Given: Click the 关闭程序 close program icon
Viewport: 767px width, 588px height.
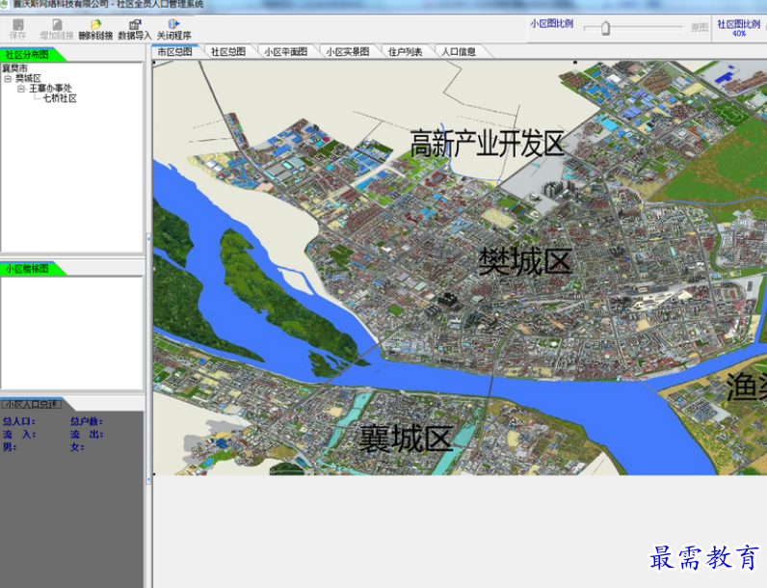Looking at the screenshot, I should [173, 29].
